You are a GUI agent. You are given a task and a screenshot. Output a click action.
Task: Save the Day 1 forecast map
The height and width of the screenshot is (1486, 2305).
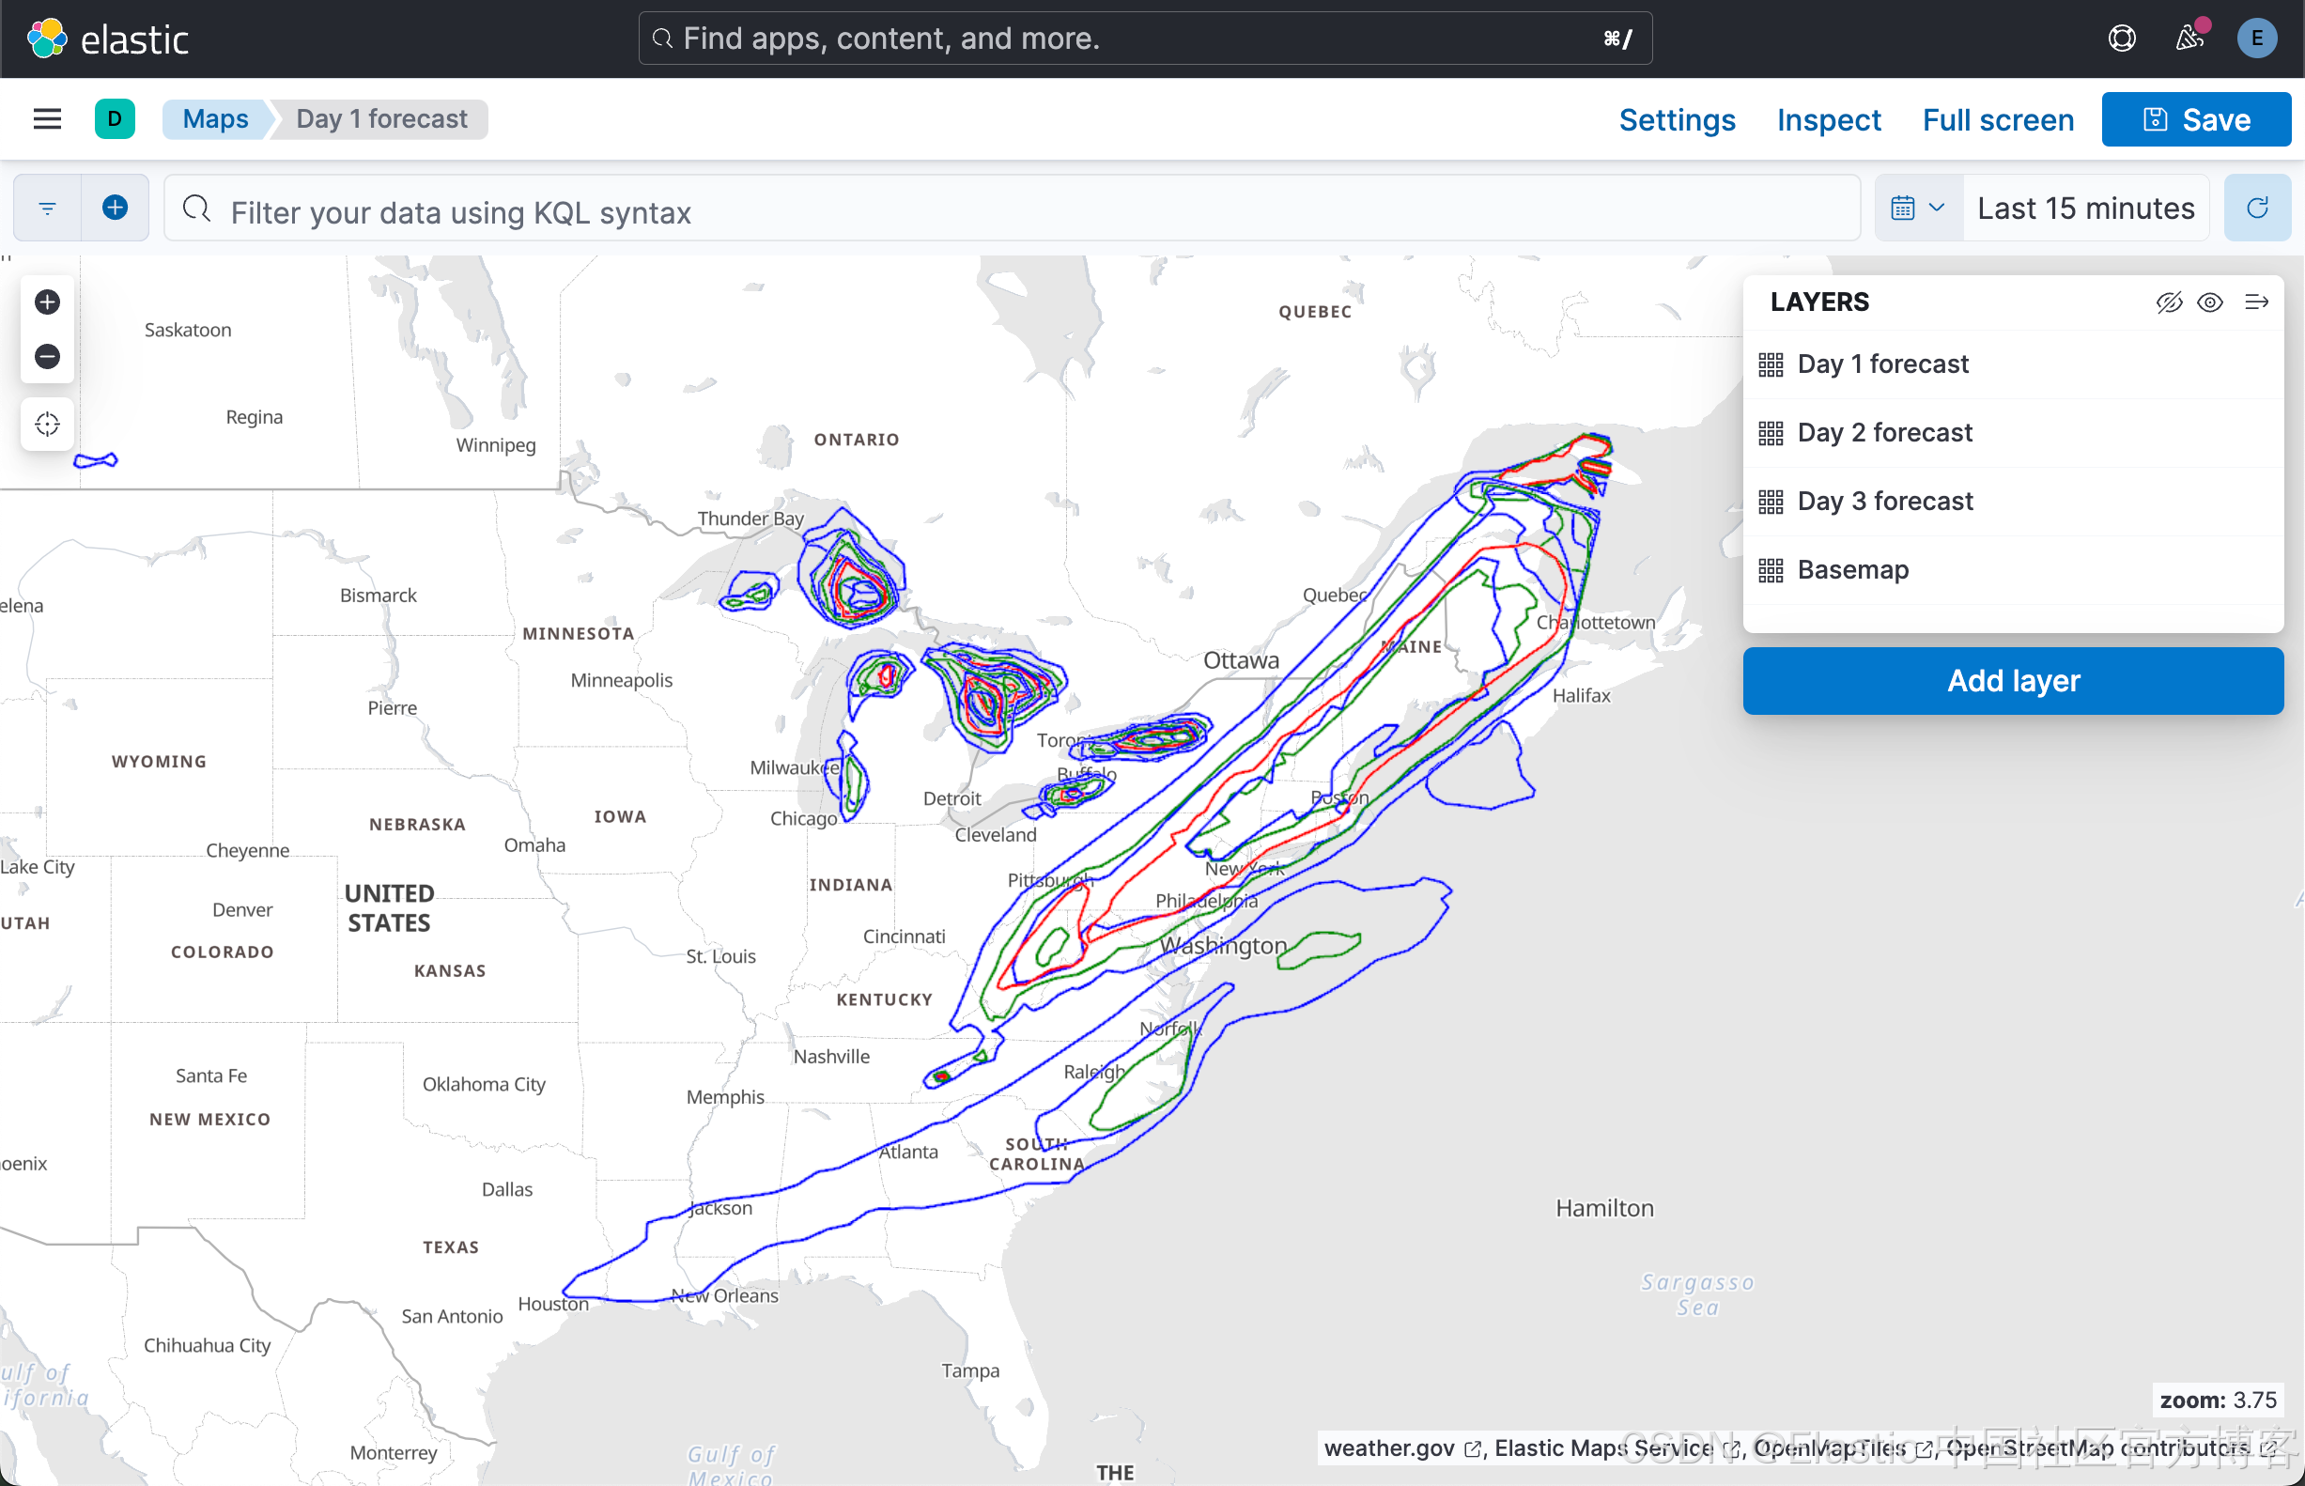(x=2196, y=118)
